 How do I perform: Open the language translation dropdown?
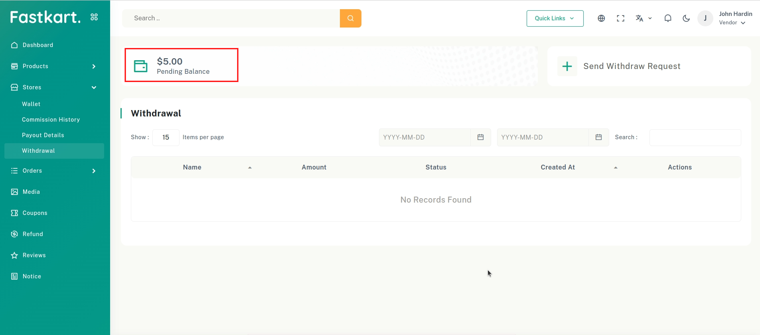(x=643, y=18)
